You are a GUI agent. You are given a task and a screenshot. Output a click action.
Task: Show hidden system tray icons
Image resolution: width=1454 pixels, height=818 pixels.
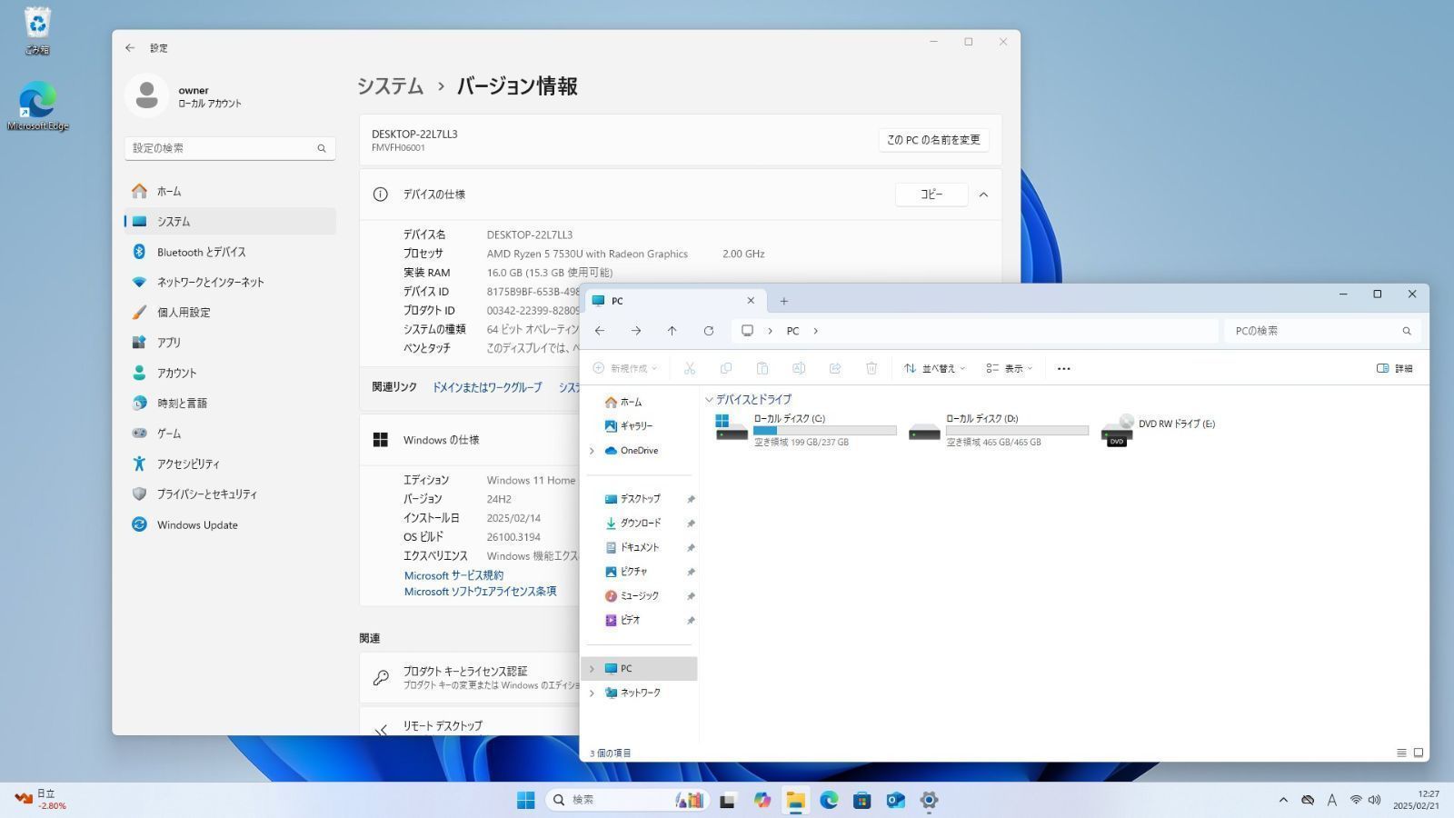click(1283, 800)
